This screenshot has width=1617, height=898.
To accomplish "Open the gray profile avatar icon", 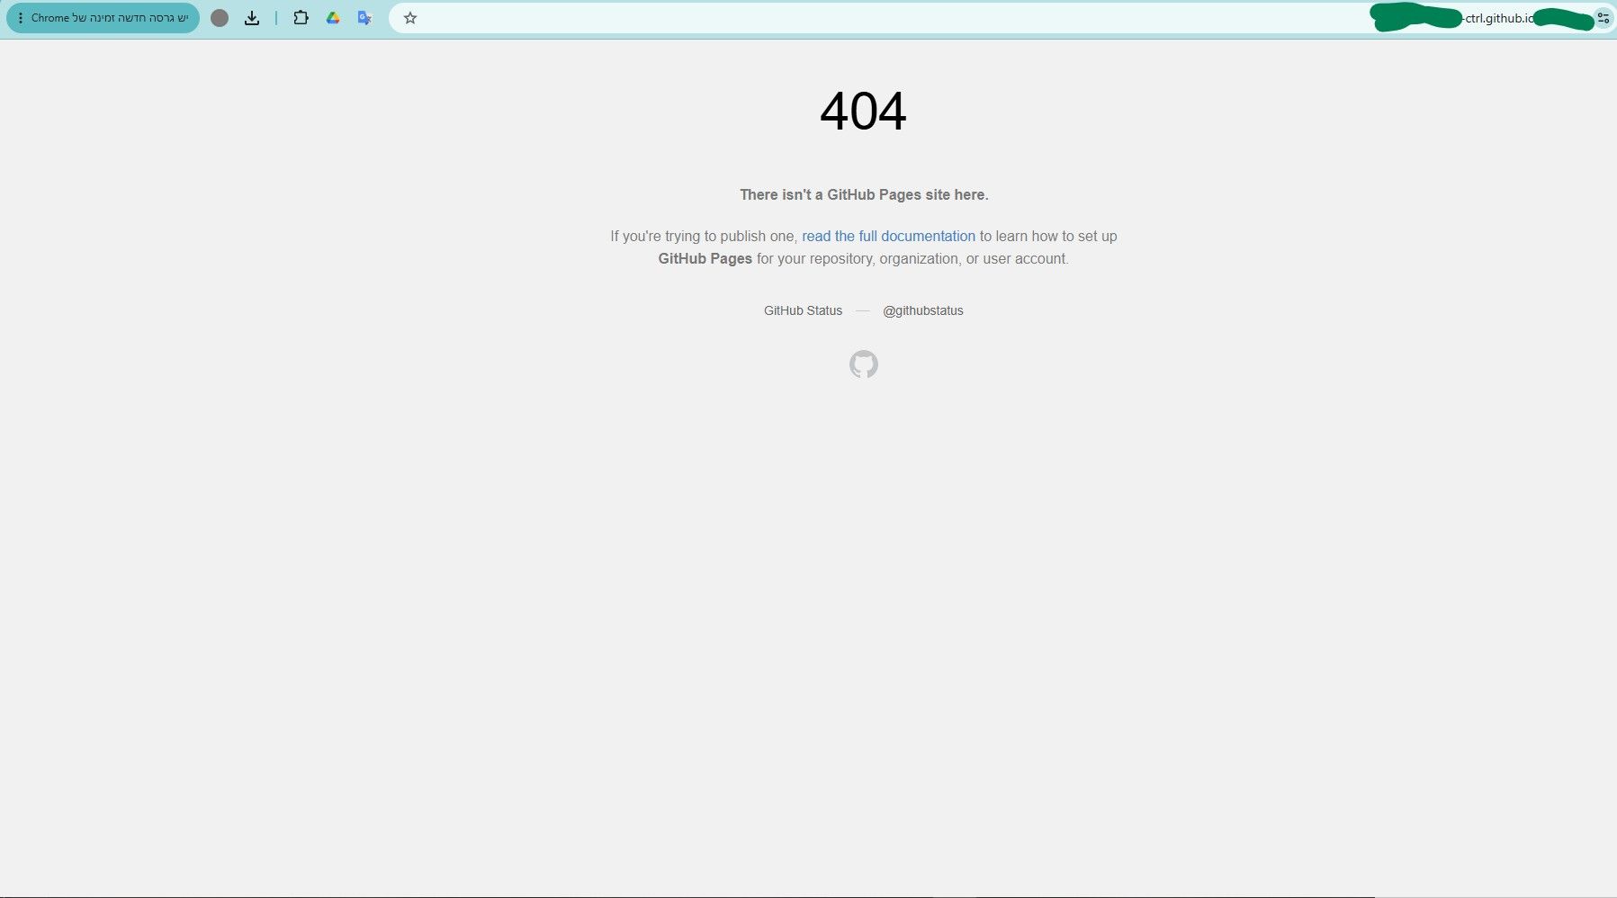I will click(220, 18).
